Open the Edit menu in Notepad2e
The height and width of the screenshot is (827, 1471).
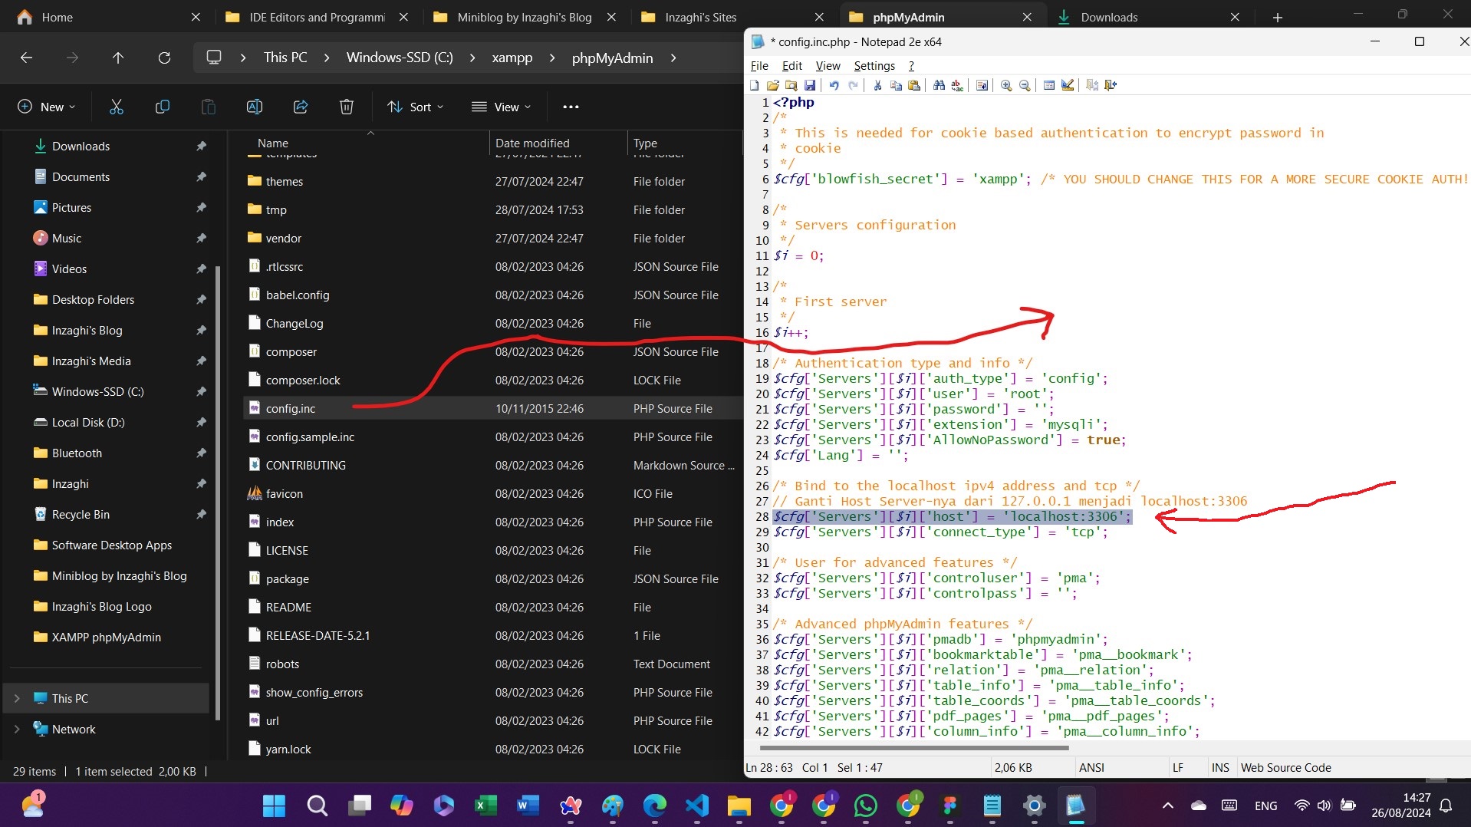pyautogui.click(x=792, y=66)
